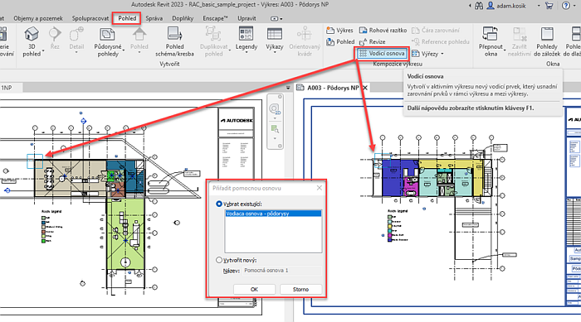Click the zoom region icon on navigation bar
The image size is (581, 322).
(275, 129)
